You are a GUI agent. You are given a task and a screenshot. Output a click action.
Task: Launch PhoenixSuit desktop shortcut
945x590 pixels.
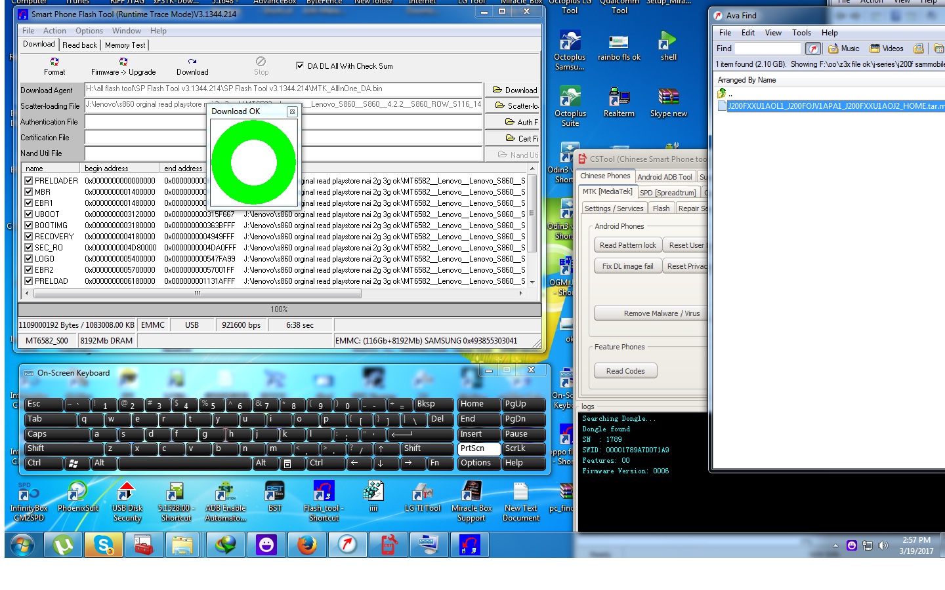78,497
